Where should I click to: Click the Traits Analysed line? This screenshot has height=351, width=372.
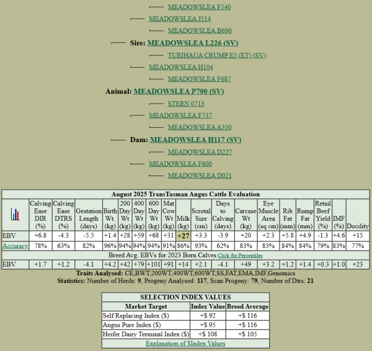pos(185,273)
